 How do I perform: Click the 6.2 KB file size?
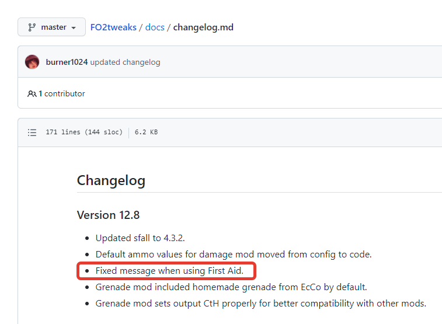pos(146,133)
